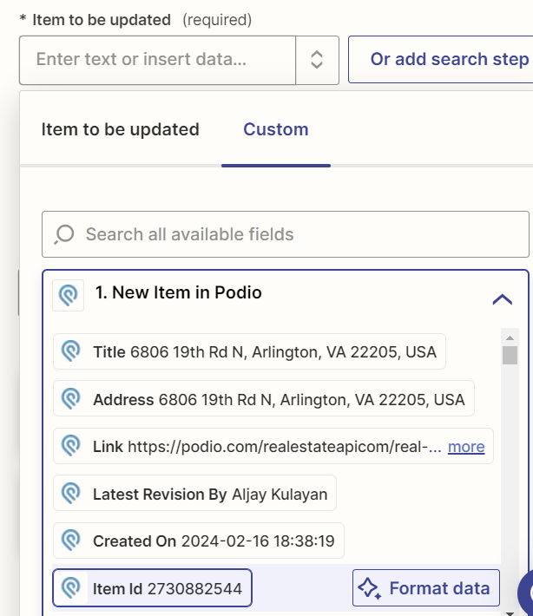Click the Podio icon beside Title

(71, 351)
